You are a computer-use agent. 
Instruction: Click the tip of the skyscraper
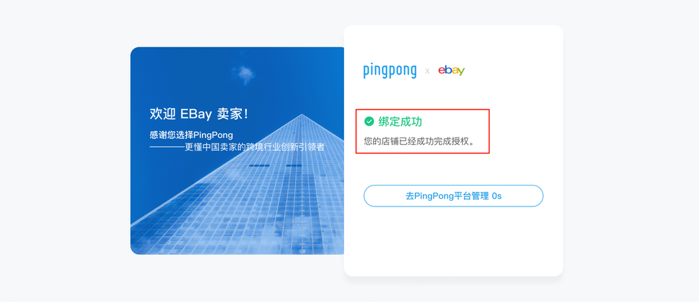(302, 115)
